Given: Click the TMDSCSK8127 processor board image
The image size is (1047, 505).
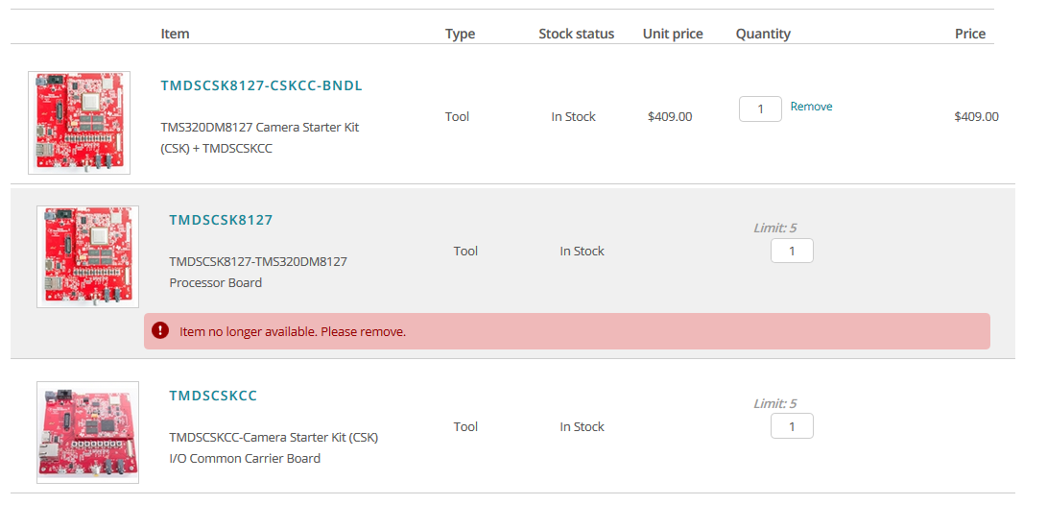Looking at the screenshot, I should [87, 256].
